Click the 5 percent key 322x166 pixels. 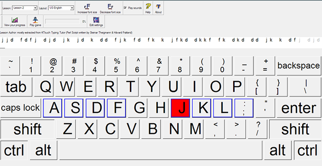117,66
